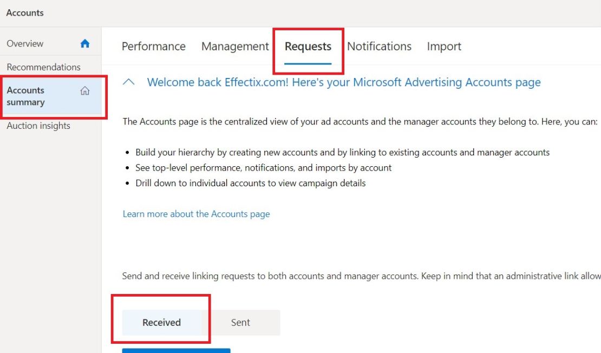Collapse the welcome message with the chevron
This screenshot has height=353, width=601.
pyautogui.click(x=129, y=82)
